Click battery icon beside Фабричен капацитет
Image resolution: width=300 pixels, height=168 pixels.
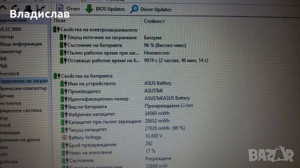64,114
